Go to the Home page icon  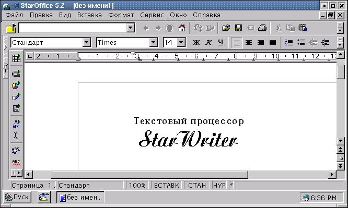point(182,28)
